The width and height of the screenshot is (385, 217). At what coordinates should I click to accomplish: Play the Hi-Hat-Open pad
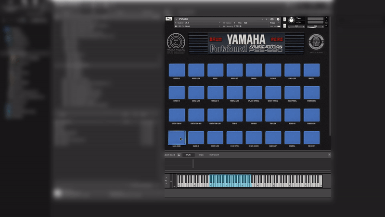(234, 137)
